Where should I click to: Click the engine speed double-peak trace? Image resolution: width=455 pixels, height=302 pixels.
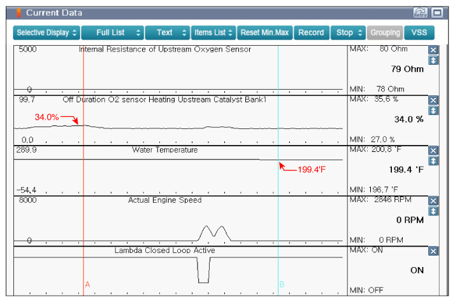coord(214,233)
